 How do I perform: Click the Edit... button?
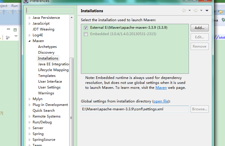coord(199,37)
